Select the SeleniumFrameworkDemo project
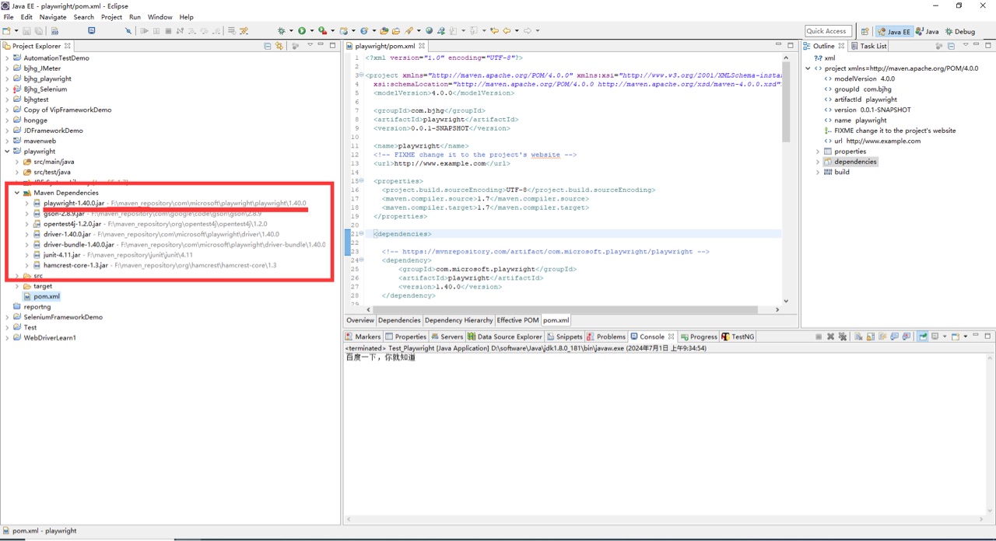This screenshot has width=996, height=541. tap(57, 317)
